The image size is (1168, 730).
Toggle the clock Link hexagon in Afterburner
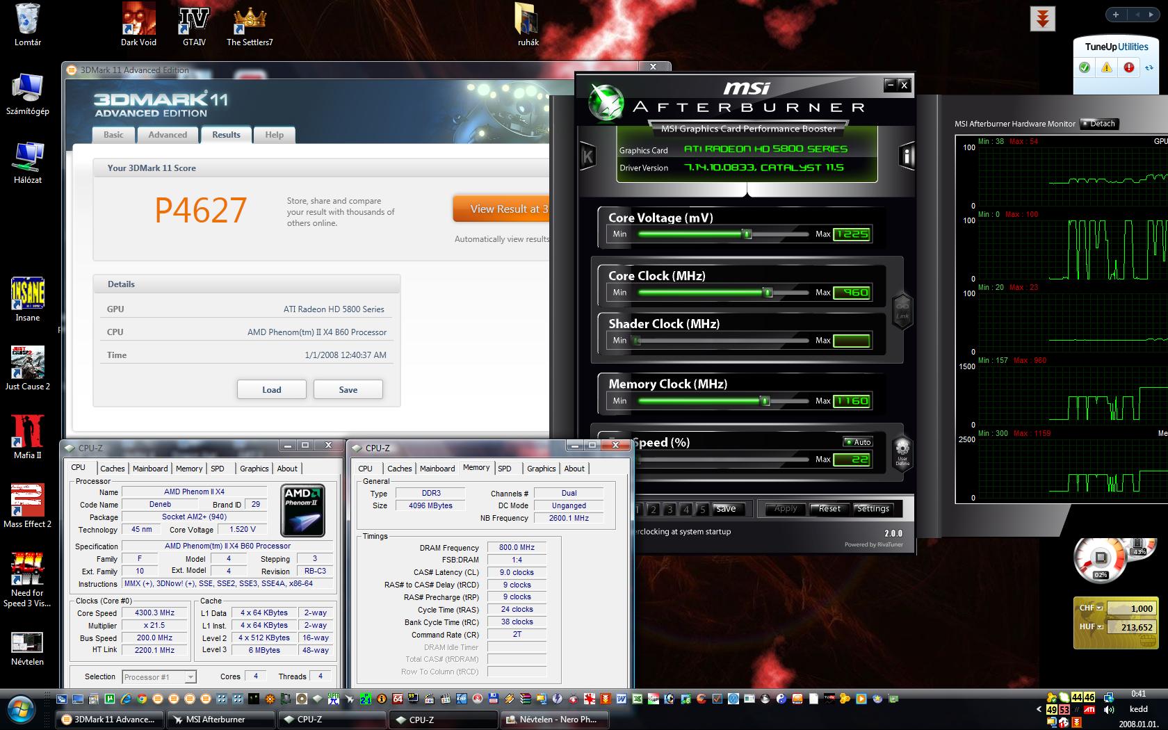click(902, 309)
